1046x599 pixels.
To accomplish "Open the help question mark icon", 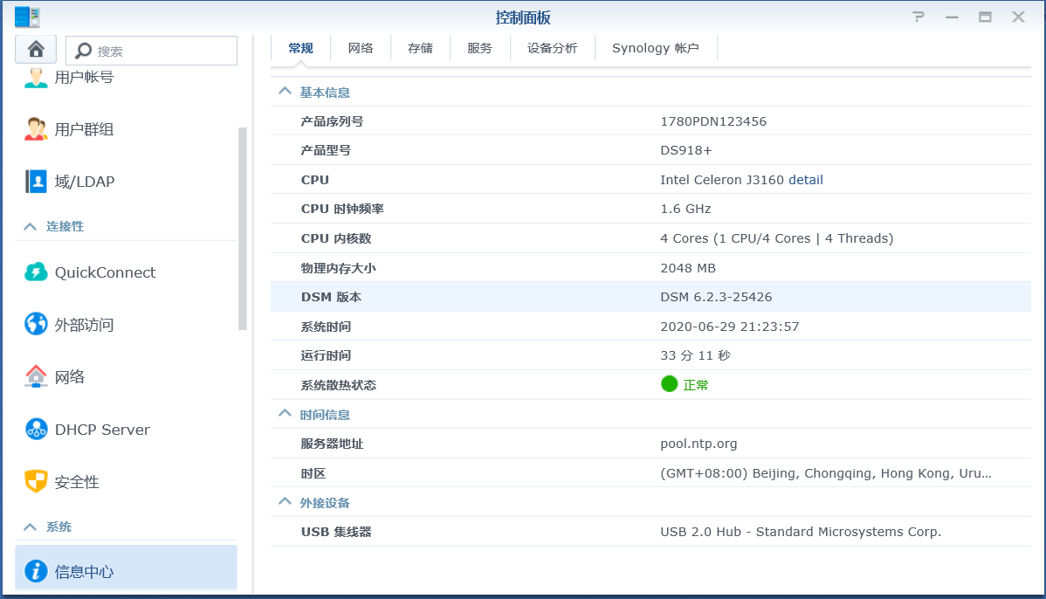I will (x=917, y=16).
